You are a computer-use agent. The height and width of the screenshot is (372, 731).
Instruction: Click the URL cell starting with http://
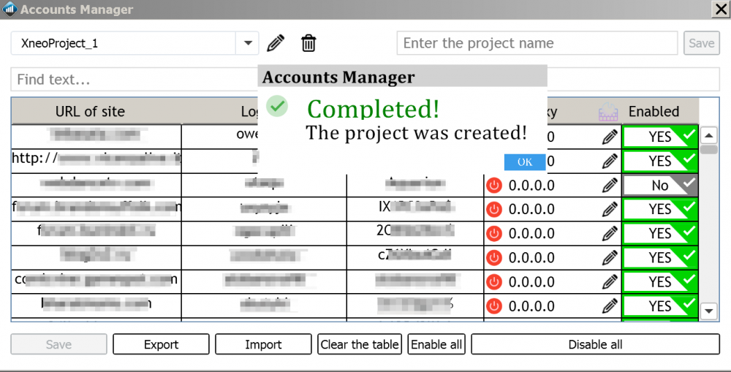click(96, 162)
